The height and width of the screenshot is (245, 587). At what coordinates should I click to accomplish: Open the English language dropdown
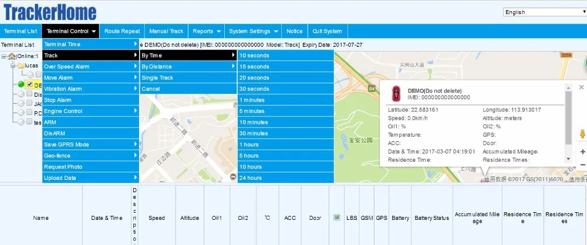pos(545,12)
